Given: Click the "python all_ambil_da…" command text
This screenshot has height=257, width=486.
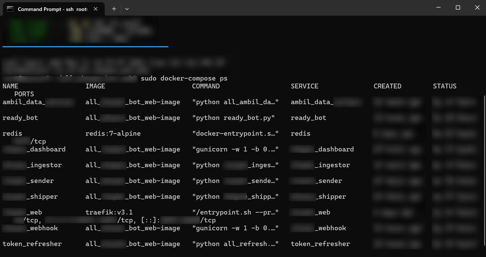Looking at the screenshot, I should click(236, 102).
